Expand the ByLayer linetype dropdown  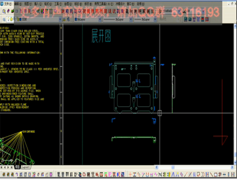click(x=131, y=19)
